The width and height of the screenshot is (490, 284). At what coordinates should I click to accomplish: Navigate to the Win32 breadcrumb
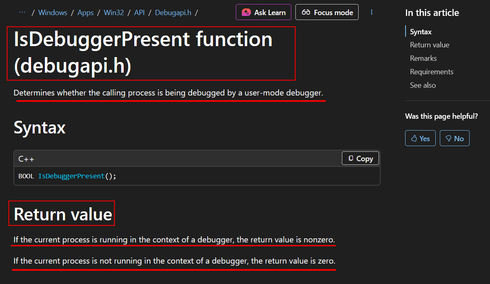pyautogui.click(x=114, y=13)
